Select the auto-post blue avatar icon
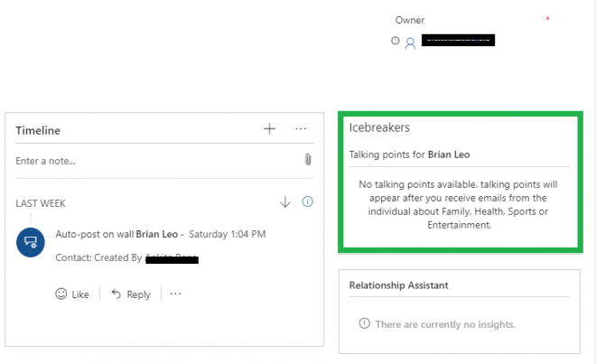 [x=30, y=242]
